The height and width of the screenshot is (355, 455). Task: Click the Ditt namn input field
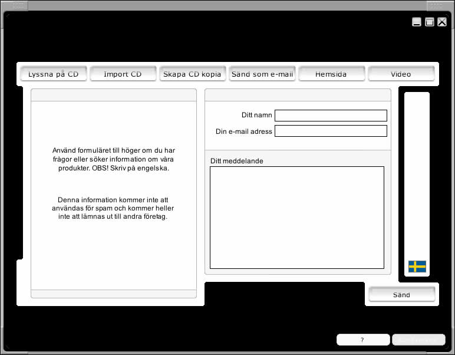tap(331, 116)
